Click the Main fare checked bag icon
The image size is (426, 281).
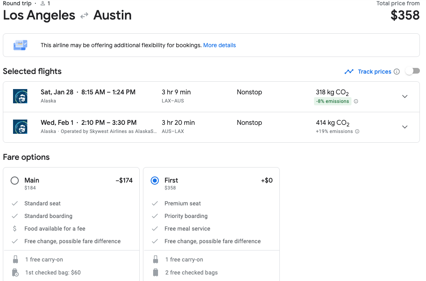(15, 272)
